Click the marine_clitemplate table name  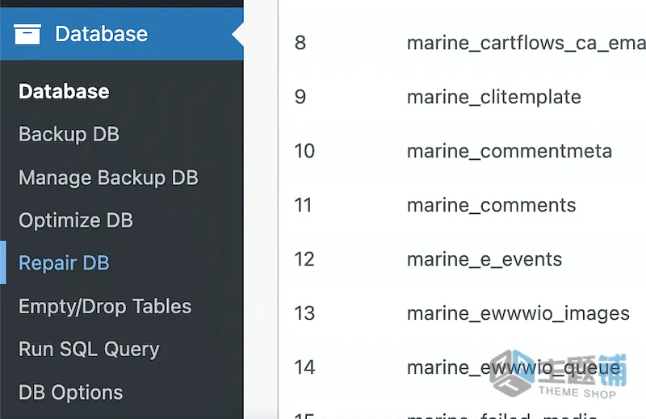tap(494, 98)
